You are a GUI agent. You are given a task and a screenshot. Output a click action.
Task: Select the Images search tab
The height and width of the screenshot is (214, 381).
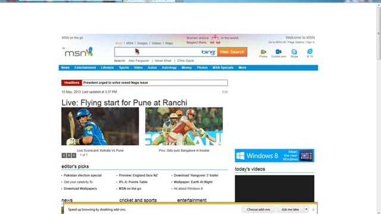(x=142, y=43)
